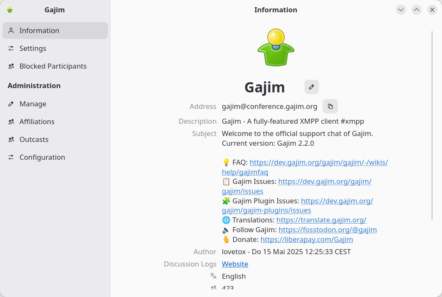Open the Gajim Plugin Issues link
Image resolution: width=442 pixels, height=297 pixels.
pos(337,201)
